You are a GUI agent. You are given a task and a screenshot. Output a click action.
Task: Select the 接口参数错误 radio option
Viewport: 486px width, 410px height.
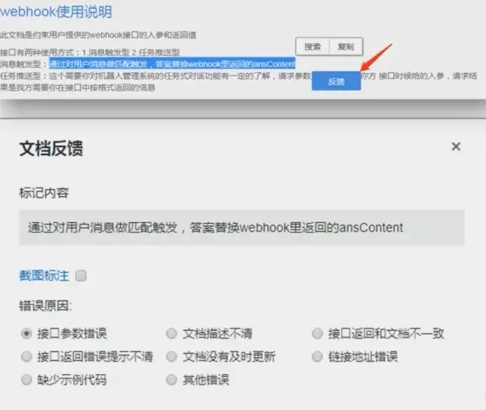(27, 333)
